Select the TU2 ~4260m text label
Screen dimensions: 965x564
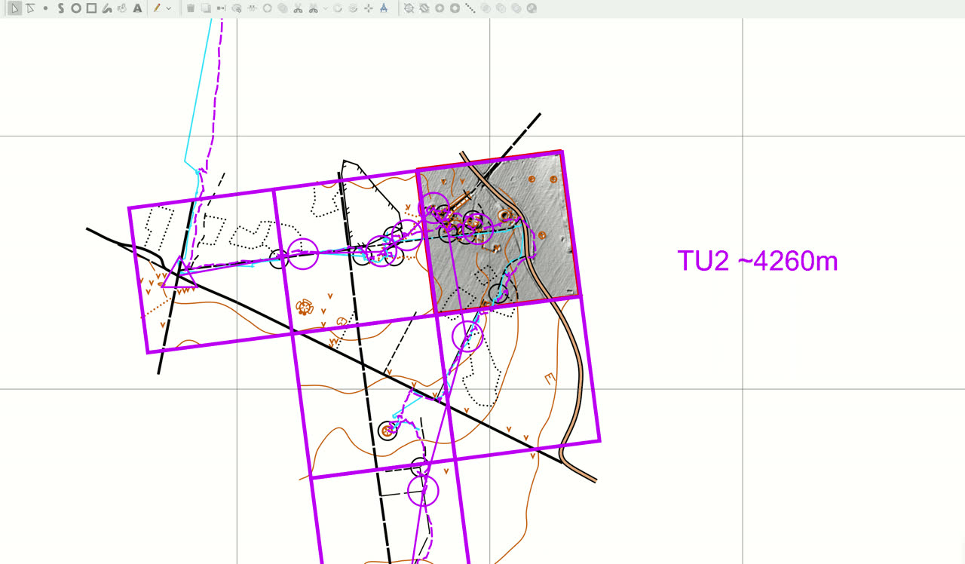(758, 261)
